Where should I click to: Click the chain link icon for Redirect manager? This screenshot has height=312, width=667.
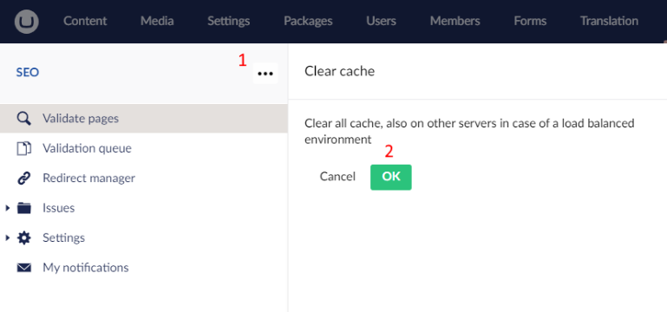point(23,179)
